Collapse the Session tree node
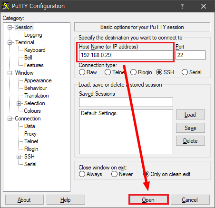This screenshot has width=215, height=208. pos(10,28)
